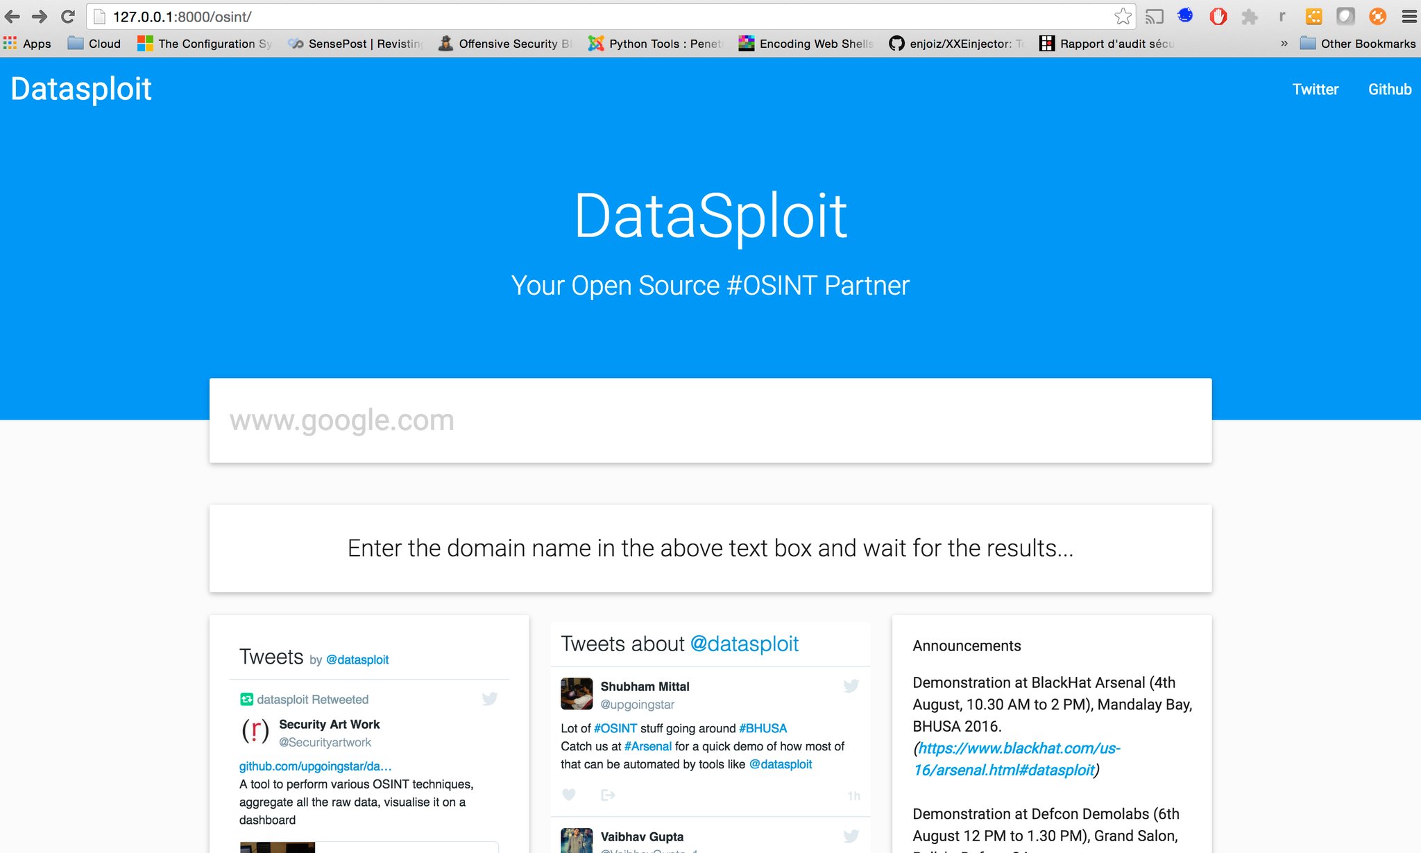Open the Rapport d'audit bookmark
The image size is (1421, 853).
tap(1107, 44)
